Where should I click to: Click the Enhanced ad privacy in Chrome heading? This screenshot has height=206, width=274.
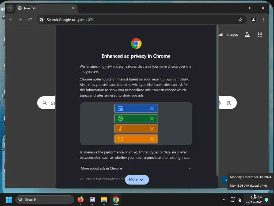pyautogui.click(x=136, y=56)
